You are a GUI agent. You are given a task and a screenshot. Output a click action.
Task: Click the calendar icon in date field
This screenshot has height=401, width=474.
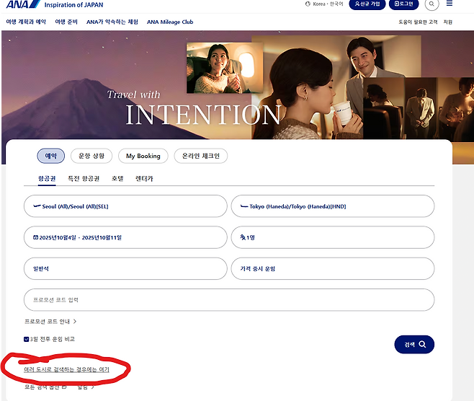pos(36,237)
